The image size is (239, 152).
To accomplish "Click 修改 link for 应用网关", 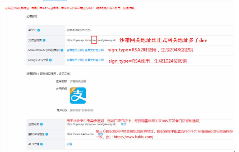I will coord(123,124).
